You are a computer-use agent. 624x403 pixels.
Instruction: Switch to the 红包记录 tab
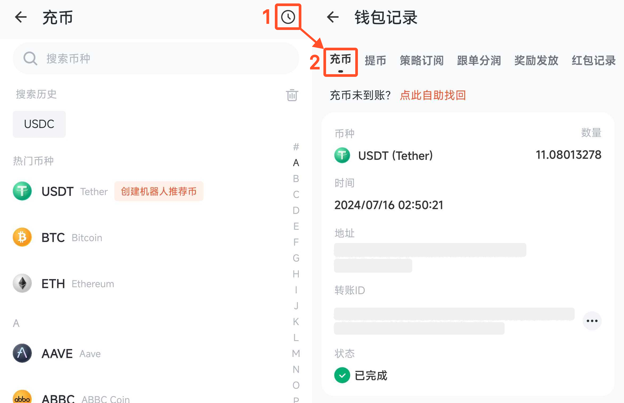pyautogui.click(x=593, y=60)
